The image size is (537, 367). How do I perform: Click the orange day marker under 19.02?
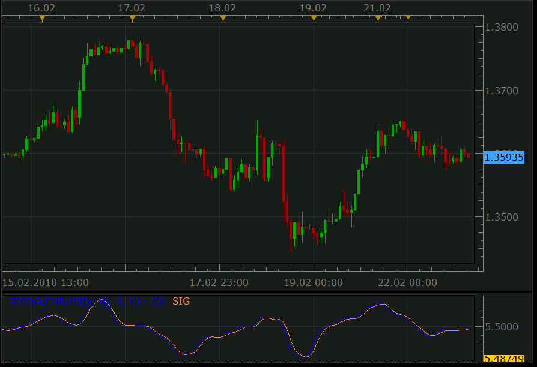[x=314, y=19]
